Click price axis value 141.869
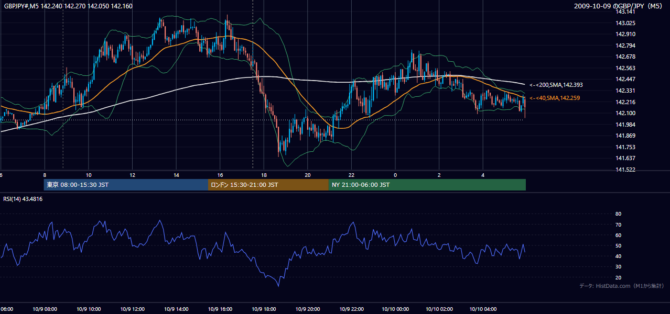Viewport: 670px width, 314px height. (625, 136)
